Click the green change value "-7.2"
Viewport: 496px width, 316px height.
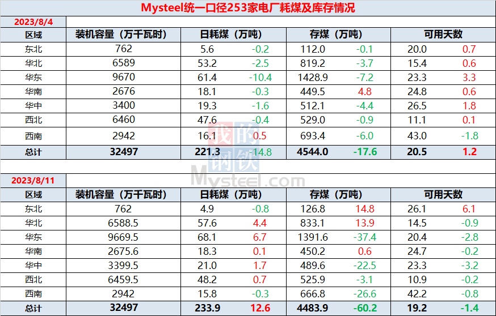coord(365,78)
